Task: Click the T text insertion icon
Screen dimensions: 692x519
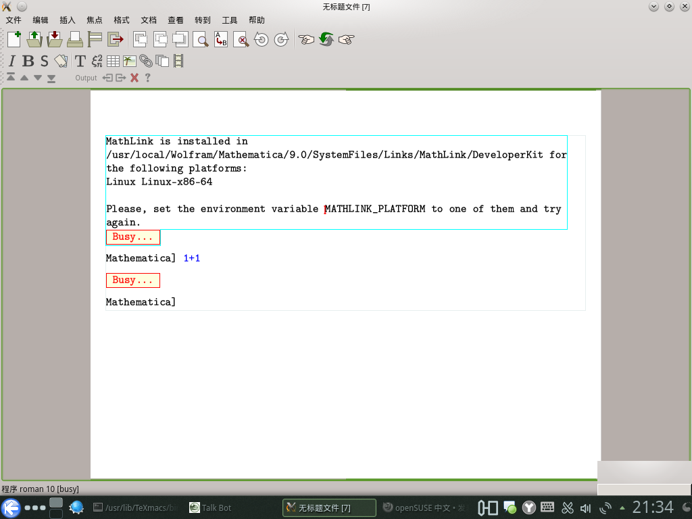Action: 80,61
